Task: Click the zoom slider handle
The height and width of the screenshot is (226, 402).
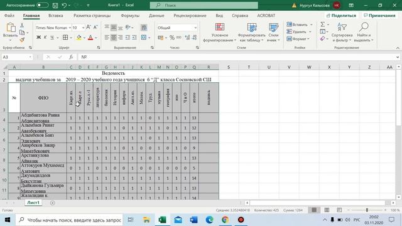Action: coord(367,210)
